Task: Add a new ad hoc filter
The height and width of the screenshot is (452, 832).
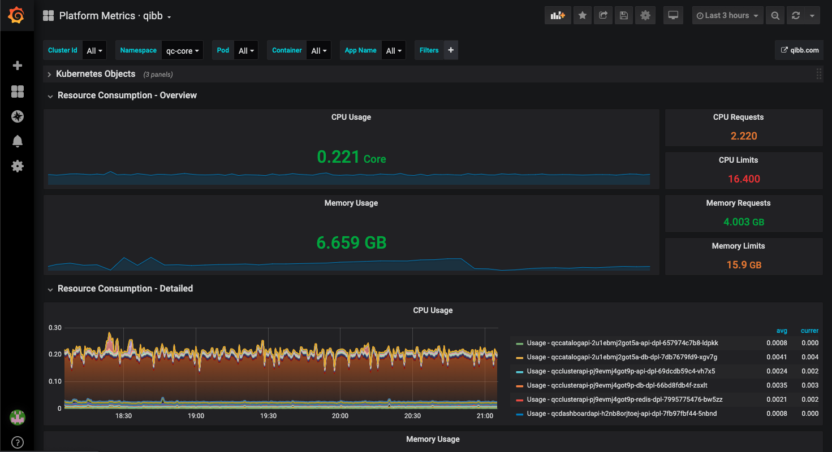Action: tap(451, 50)
